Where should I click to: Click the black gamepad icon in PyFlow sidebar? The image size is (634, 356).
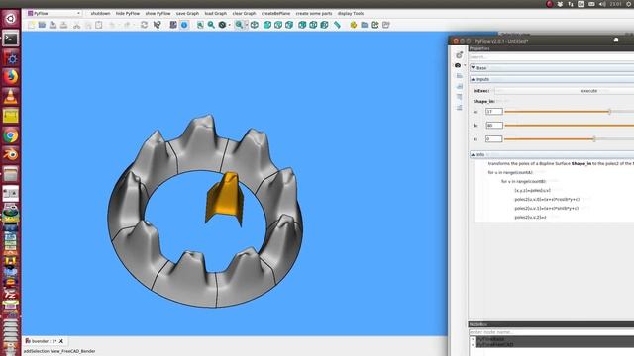(x=458, y=65)
